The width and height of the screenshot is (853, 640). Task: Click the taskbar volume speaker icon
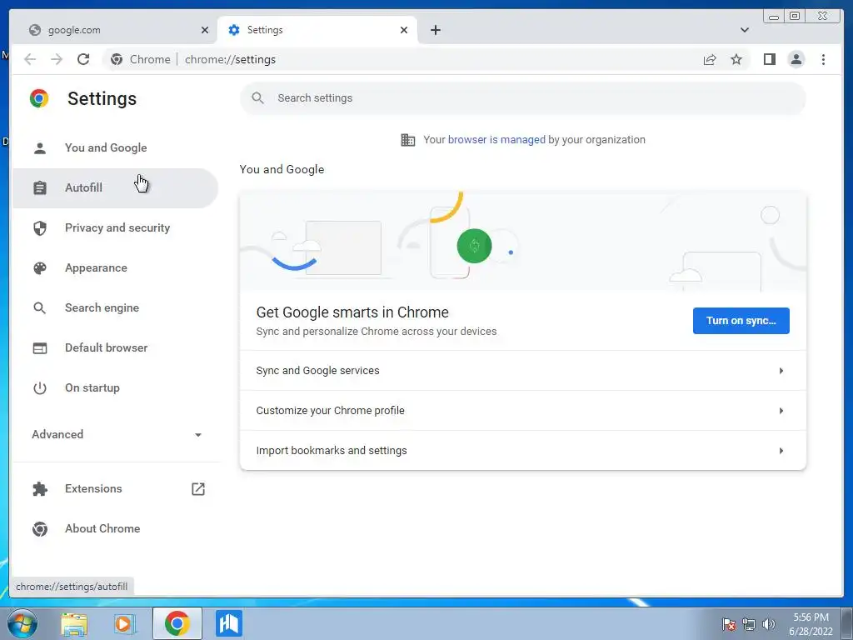tap(769, 624)
